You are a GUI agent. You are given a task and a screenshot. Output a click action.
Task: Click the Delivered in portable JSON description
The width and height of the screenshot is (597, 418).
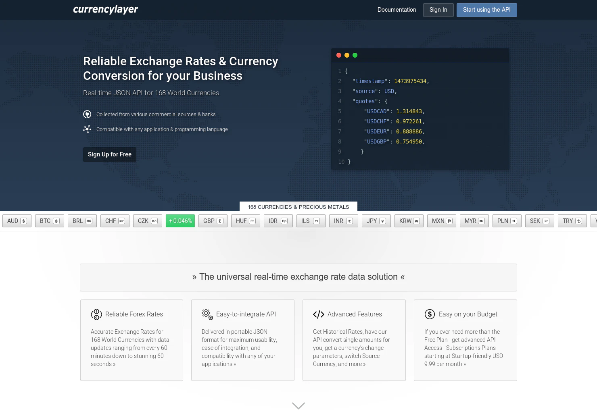coord(239,348)
